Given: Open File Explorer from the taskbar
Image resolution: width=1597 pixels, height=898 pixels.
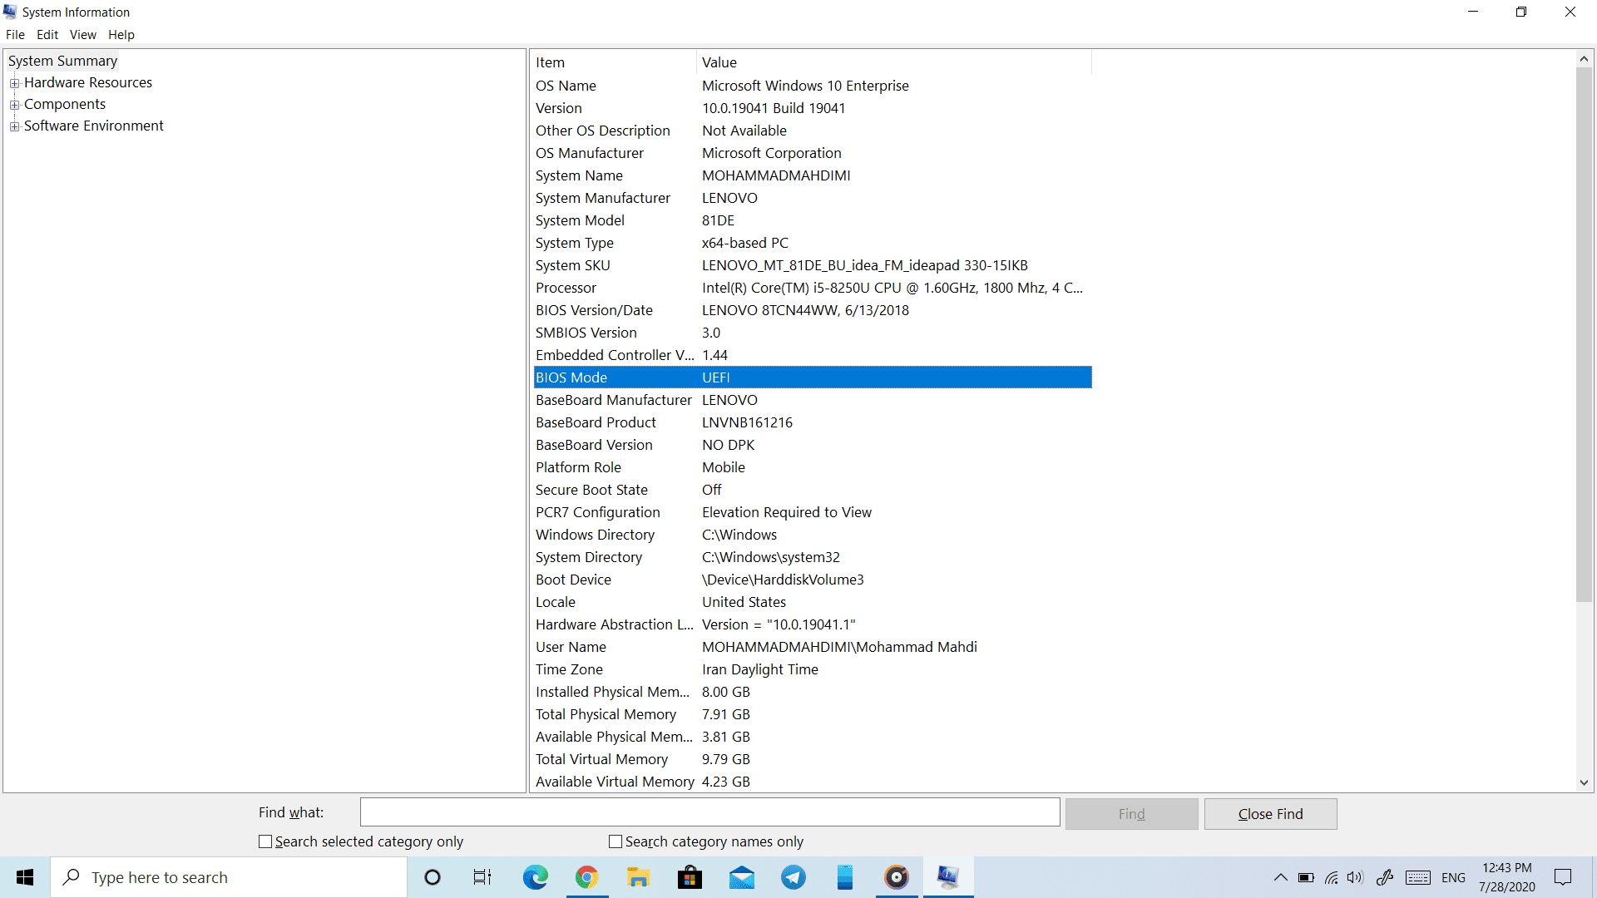Looking at the screenshot, I should click(638, 877).
